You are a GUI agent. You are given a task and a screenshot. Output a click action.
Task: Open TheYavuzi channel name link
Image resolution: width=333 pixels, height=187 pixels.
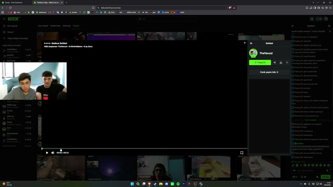(x=266, y=53)
